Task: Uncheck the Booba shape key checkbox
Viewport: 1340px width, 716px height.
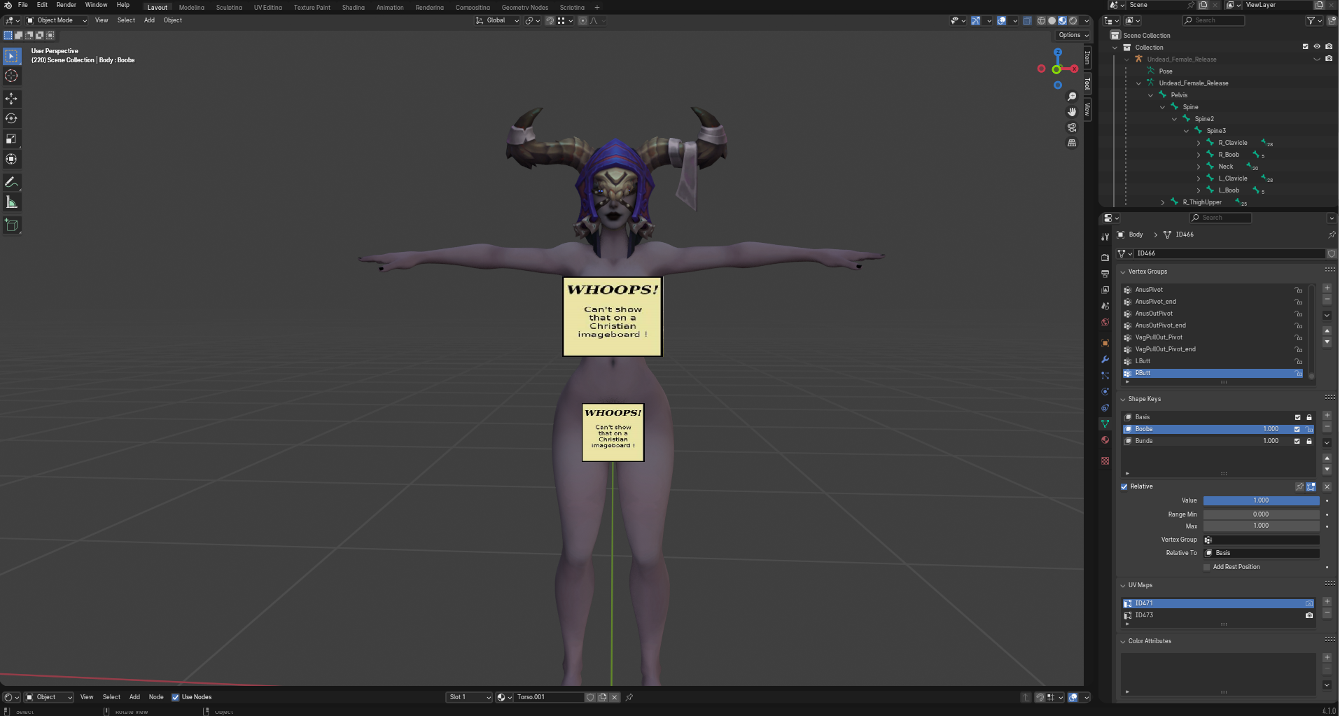Action: pos(1297,429)
